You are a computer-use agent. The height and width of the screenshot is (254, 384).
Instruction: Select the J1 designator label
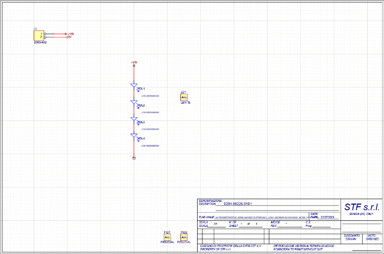(x=35, y=29)
